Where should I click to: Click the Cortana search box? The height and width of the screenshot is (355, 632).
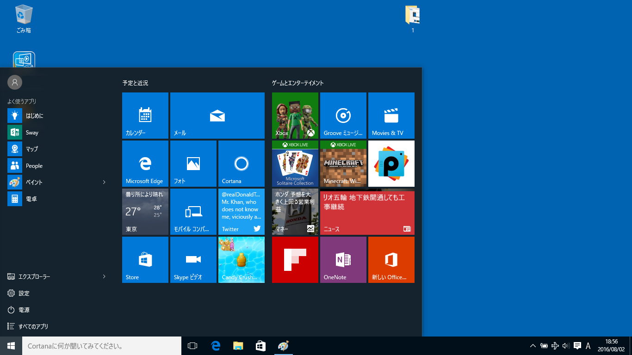pyautogui.click(x=102, y=346)
